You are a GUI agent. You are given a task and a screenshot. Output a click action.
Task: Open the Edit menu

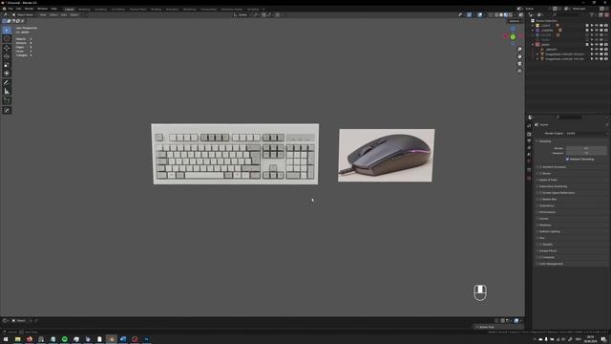pos(18,9)
